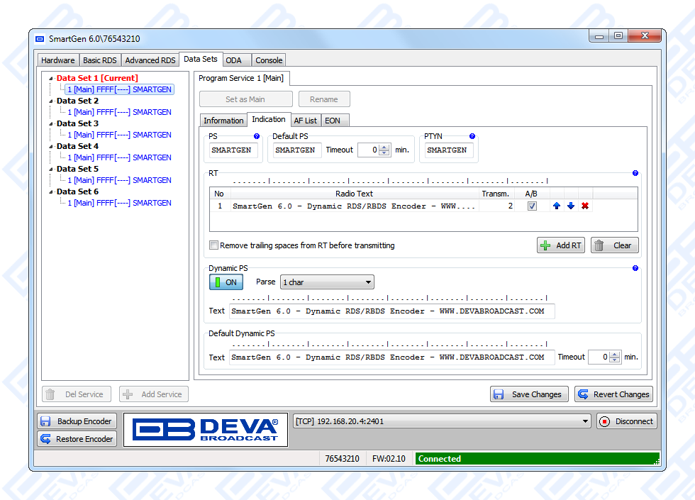Click the help icon next to PTYN
The image size is (695, 500).
[472, 136]
